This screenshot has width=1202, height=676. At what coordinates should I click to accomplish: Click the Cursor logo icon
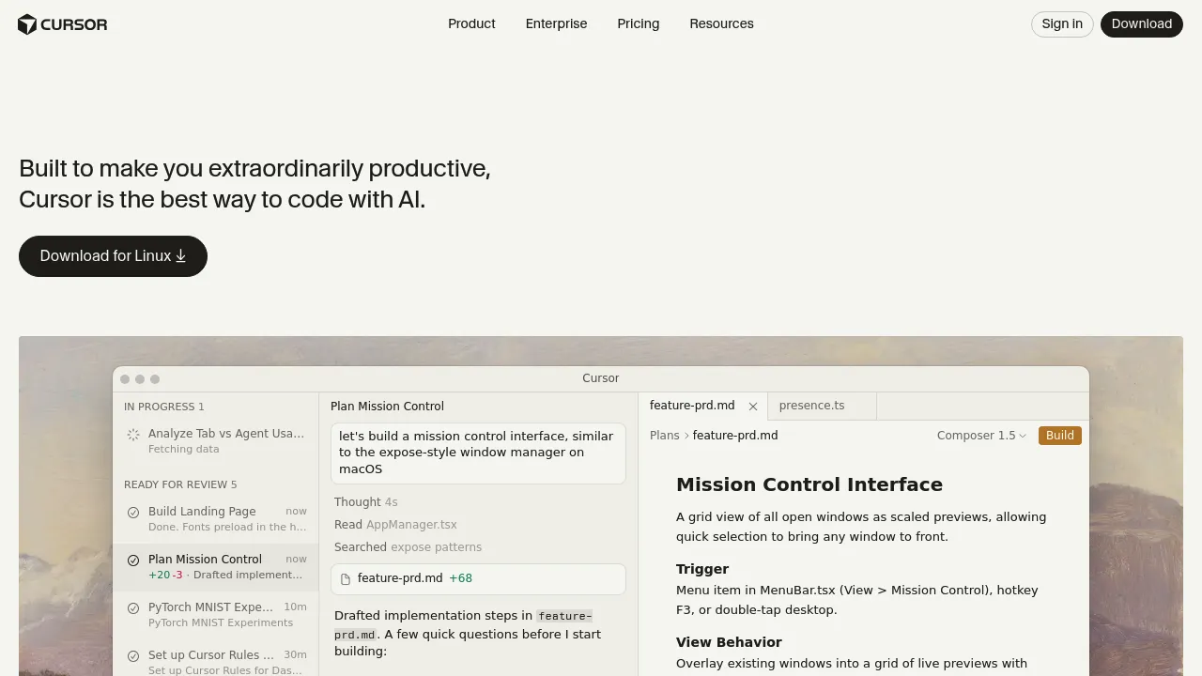(27, 24)
